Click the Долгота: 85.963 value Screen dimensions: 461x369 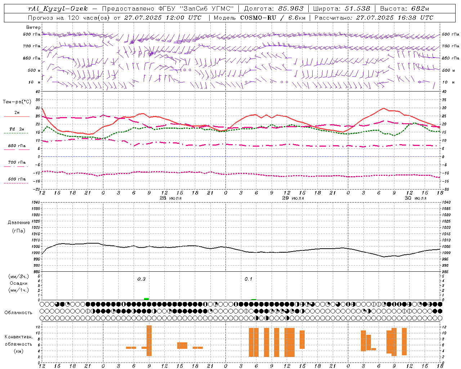(274, 9)
